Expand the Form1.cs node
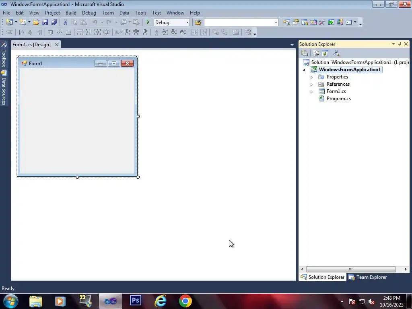The width and height of the screenshot is (412, 309). click(312, 92)
